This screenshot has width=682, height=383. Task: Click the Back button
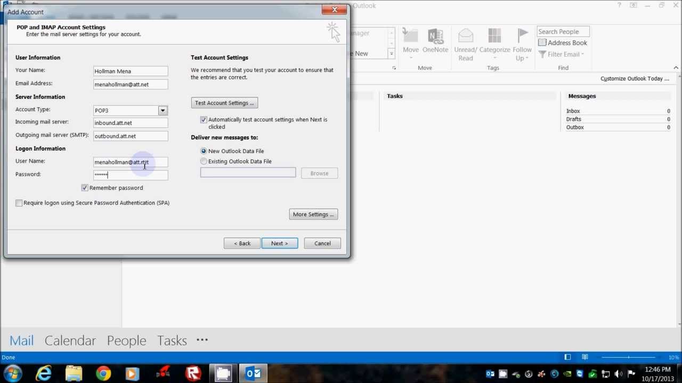[x=242, y=244]
